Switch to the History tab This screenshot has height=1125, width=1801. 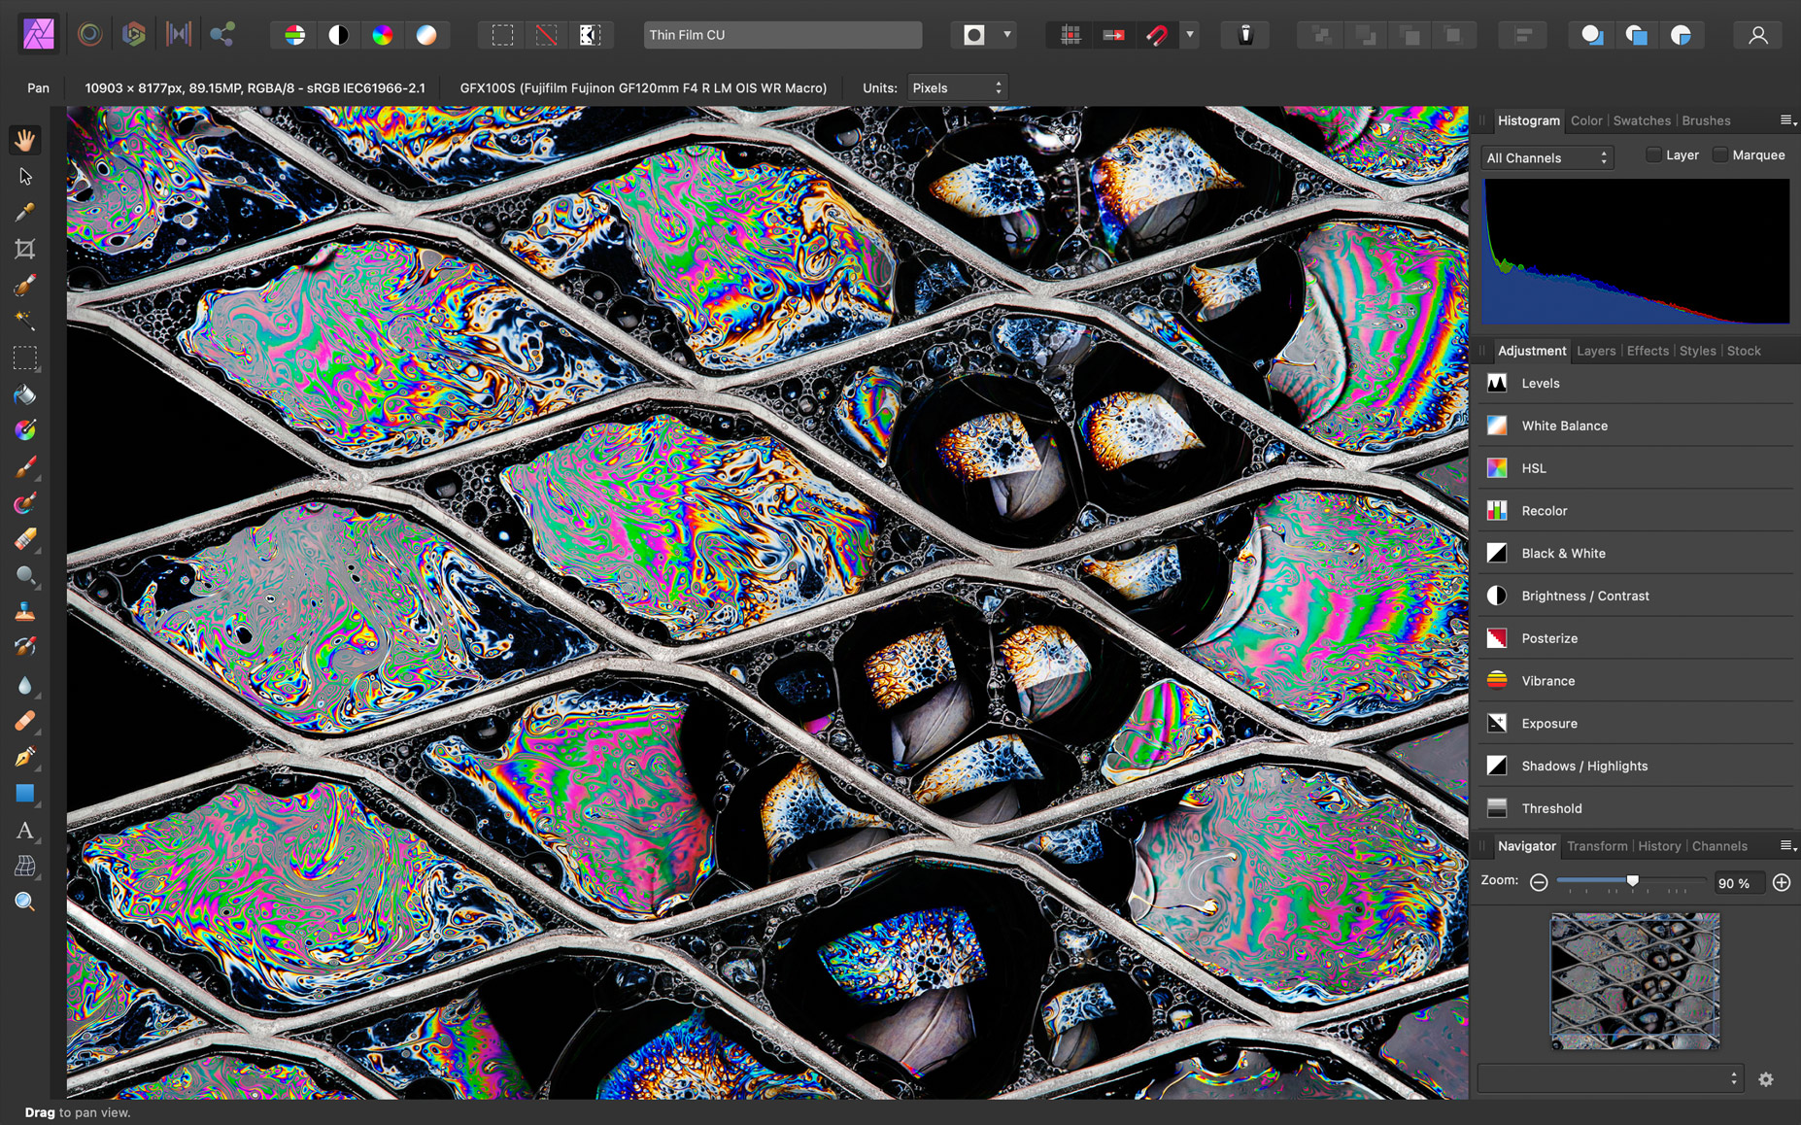pyautogui.click(x=1658, y=846)
